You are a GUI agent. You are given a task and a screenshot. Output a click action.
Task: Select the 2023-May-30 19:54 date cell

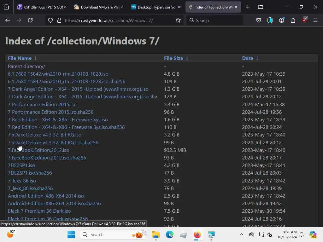(263, 211)
